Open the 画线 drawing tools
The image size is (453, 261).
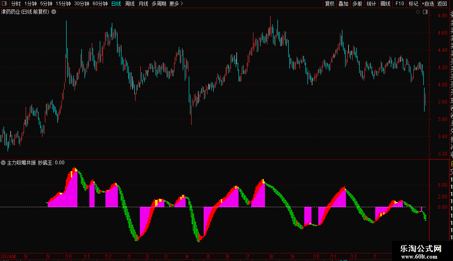tap(385, 4)
